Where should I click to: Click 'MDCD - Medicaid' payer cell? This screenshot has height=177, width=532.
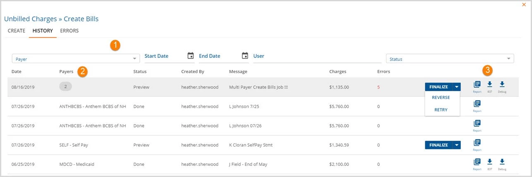pos(77,164)
